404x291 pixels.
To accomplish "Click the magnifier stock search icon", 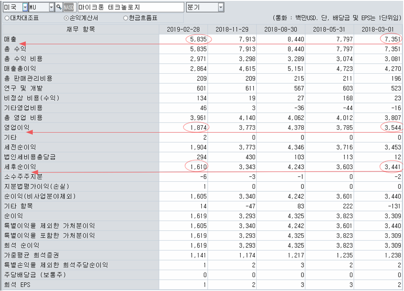I will (59, 8).
